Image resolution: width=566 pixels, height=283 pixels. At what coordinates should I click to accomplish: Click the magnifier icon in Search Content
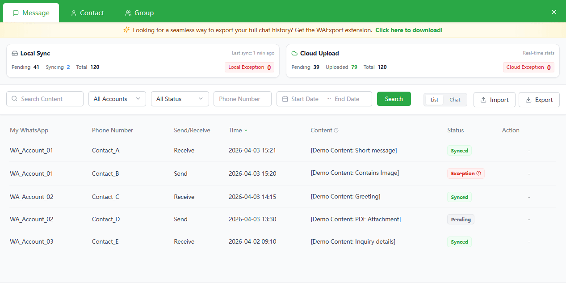coord(15,99)
